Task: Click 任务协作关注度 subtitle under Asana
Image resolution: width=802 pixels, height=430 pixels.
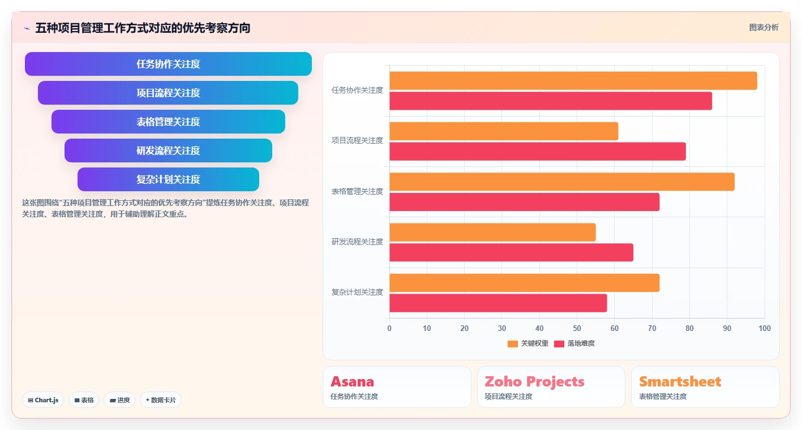Action: (x=354, y=397)
